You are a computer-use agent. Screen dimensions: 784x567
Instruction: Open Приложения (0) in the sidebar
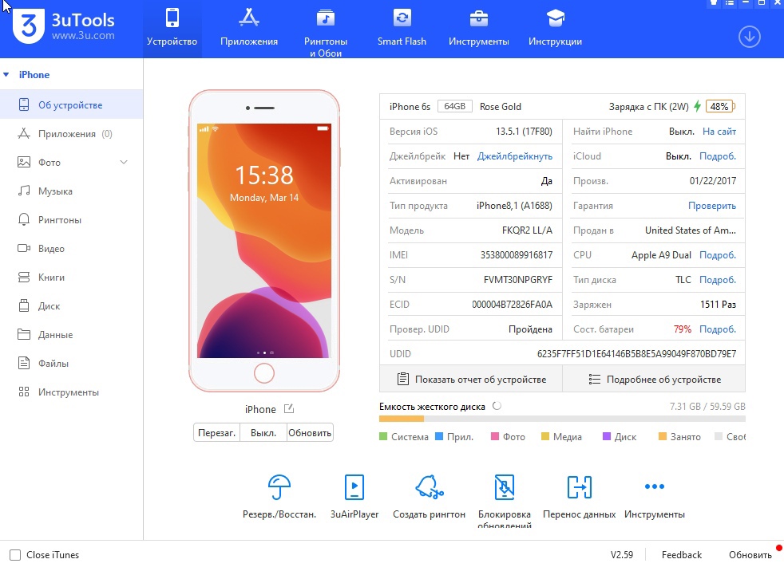pos(72,134)
